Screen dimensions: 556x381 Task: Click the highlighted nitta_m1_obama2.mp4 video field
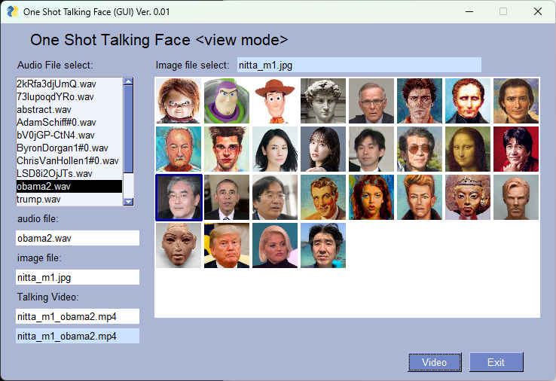[x=78, y=336]
